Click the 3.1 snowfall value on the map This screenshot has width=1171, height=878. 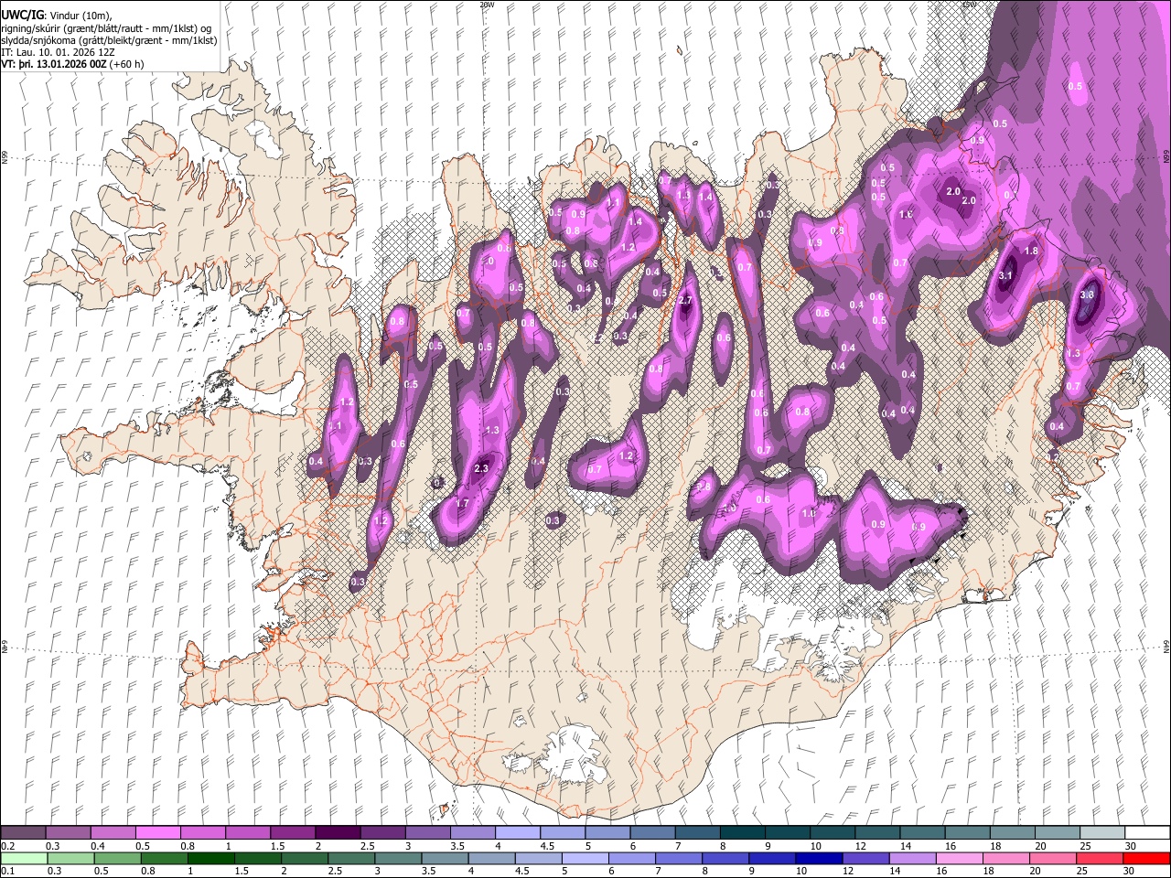[x=1006, y=275]
